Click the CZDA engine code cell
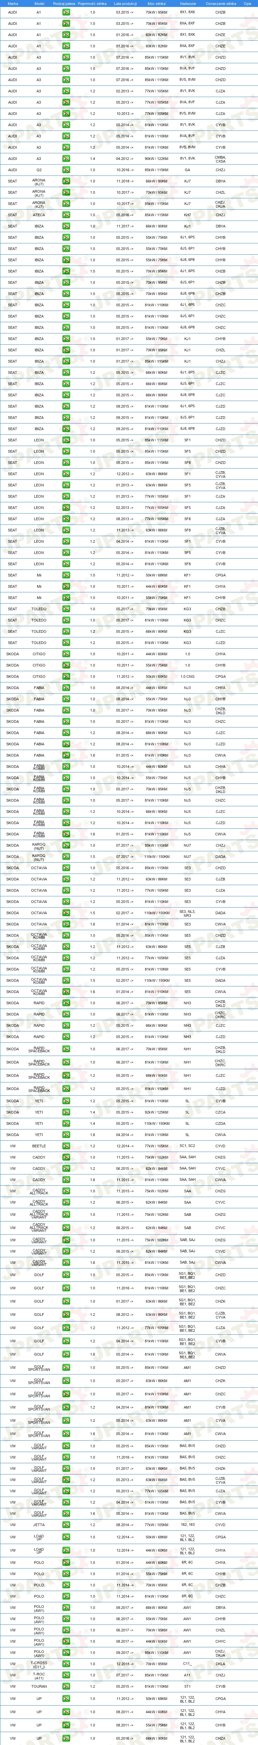 (x=221, y=1124)
